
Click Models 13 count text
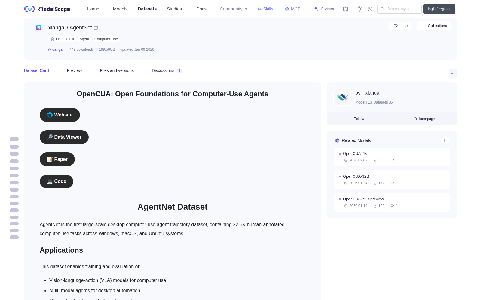click(363, 102)
